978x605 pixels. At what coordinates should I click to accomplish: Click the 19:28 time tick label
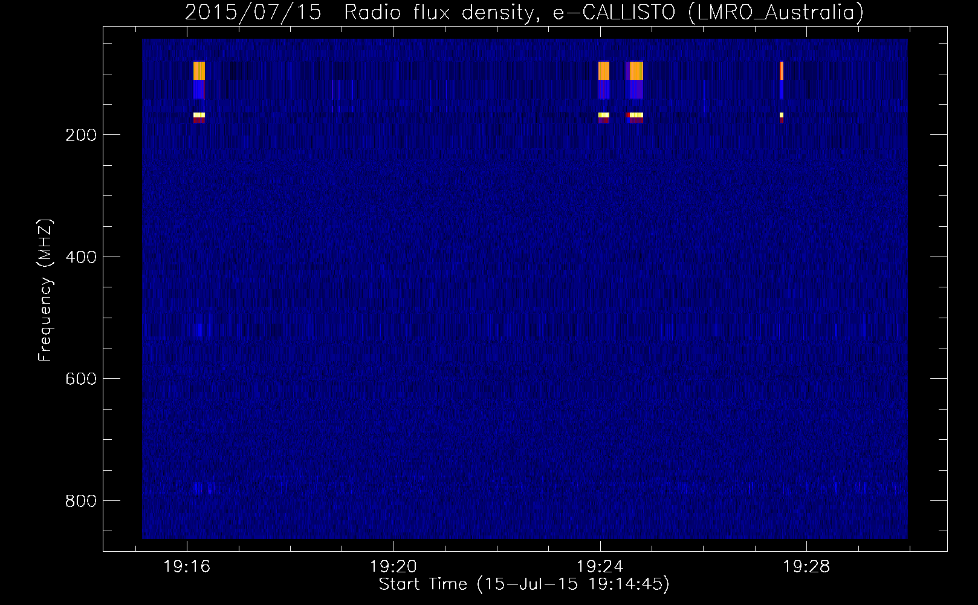807,567
